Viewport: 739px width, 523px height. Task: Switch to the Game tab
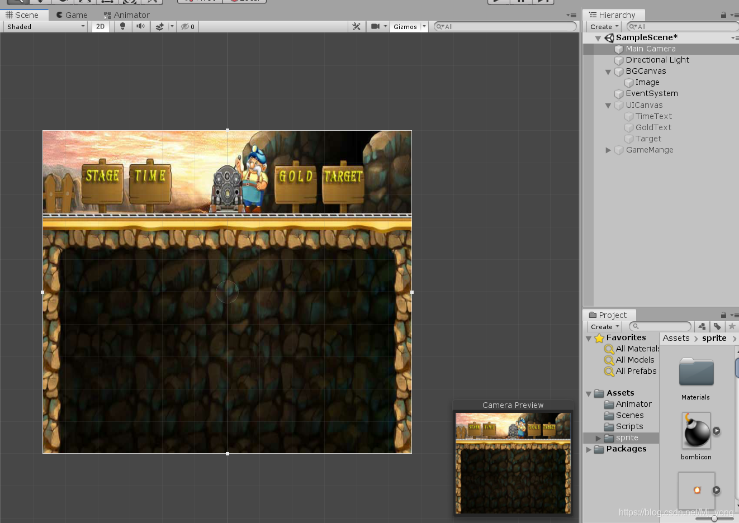[72, 15]
